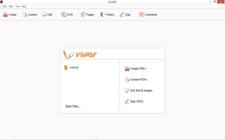
Task: Click the OCR toolbar icon
Action: coord(64,15)
